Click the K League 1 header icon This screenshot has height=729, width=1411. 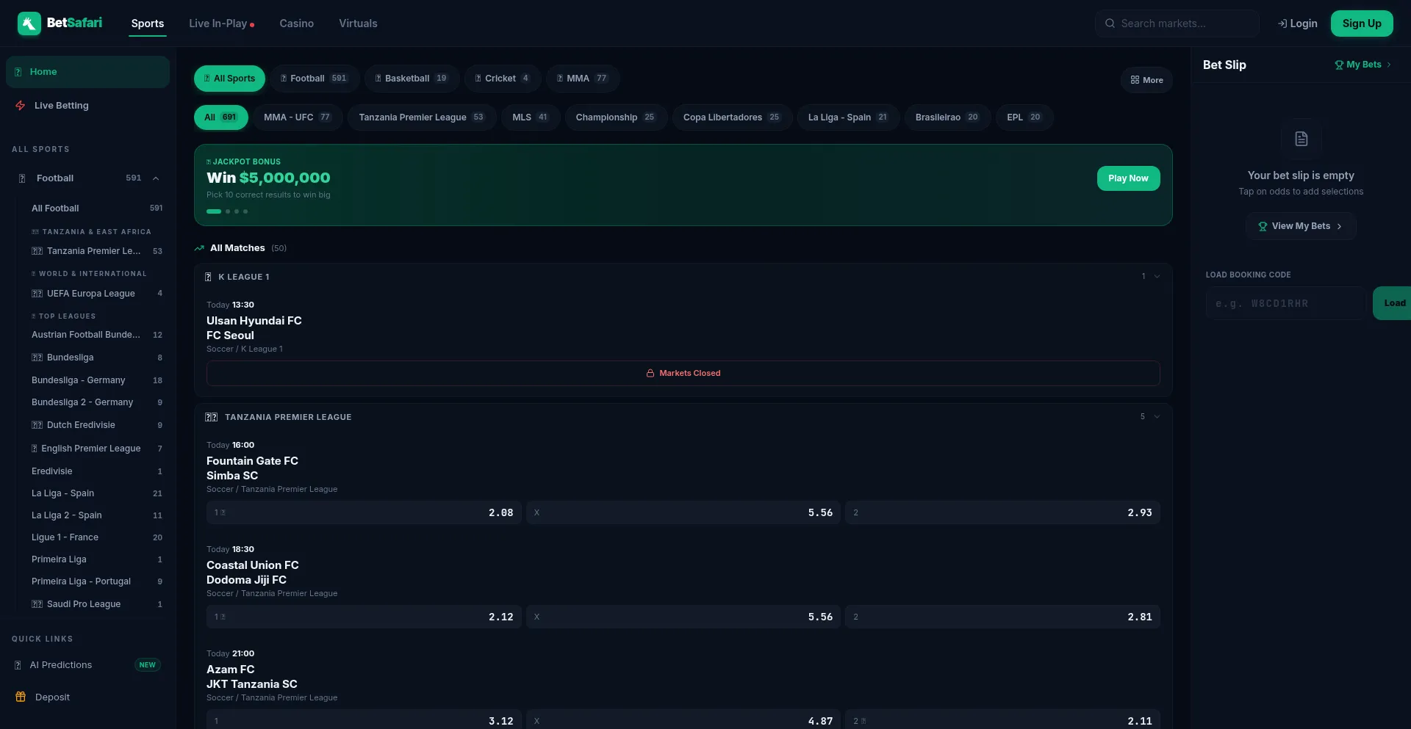click(208, 277)
